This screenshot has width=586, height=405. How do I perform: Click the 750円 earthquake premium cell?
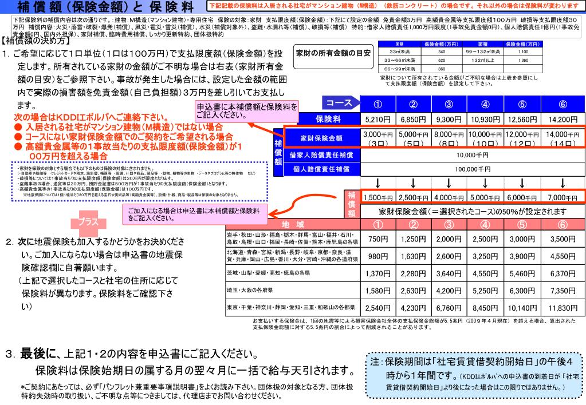coord(378,239)
